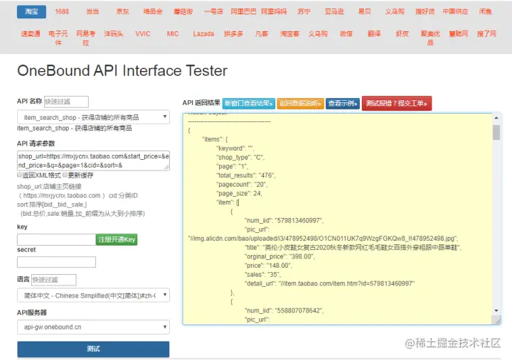512x360 pixels.
Task: Open the 语言 简体中文 dropdown
Action: click(93, 295)
